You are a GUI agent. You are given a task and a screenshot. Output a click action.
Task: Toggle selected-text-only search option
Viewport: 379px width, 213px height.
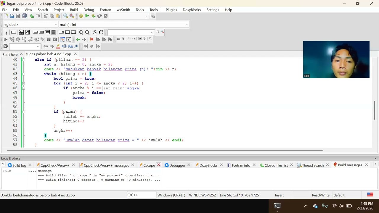64,46
